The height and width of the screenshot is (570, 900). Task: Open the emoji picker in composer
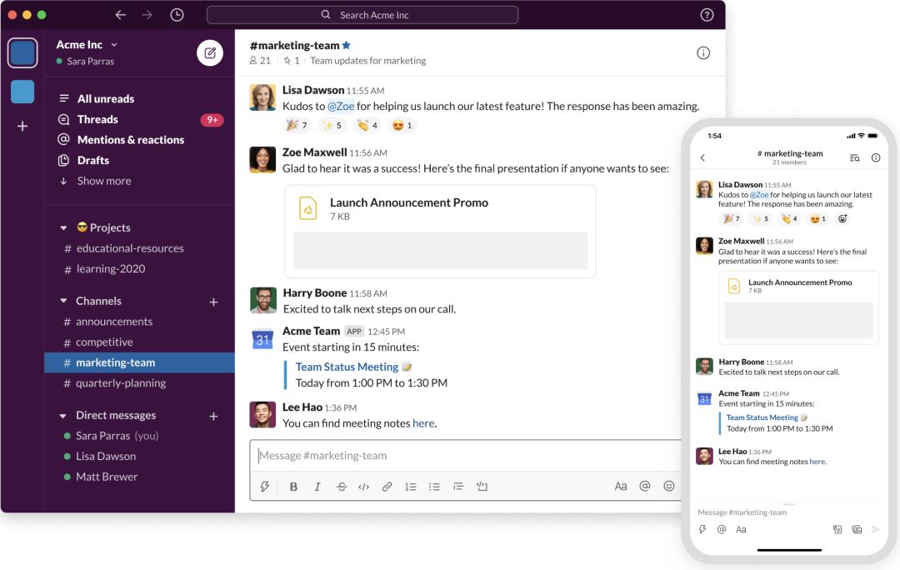tap(668, 486)
